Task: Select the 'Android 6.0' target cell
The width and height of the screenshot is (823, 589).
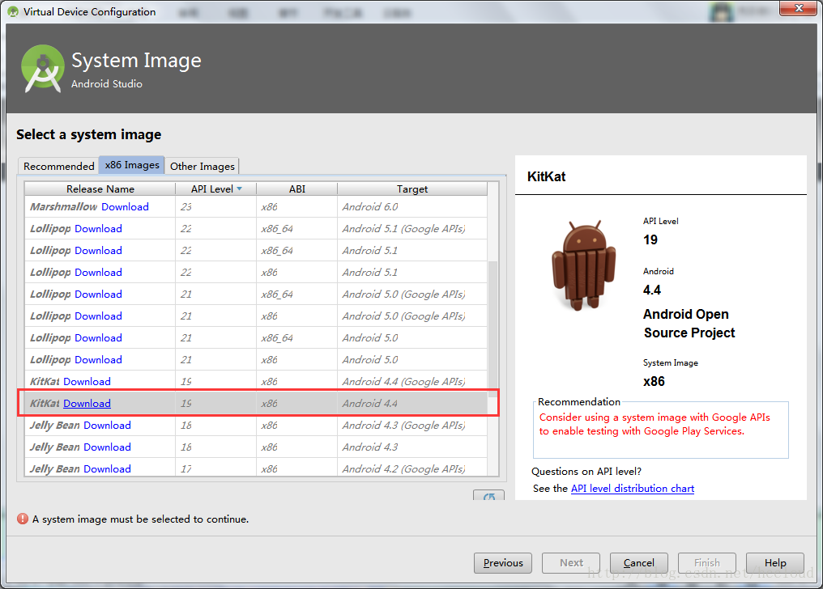Action: pyautogui.click(x=412, y=207)
